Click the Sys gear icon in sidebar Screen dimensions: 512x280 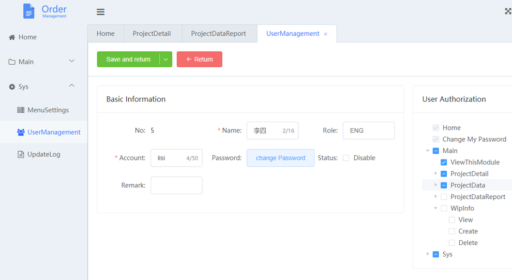[x=12, y=86]
